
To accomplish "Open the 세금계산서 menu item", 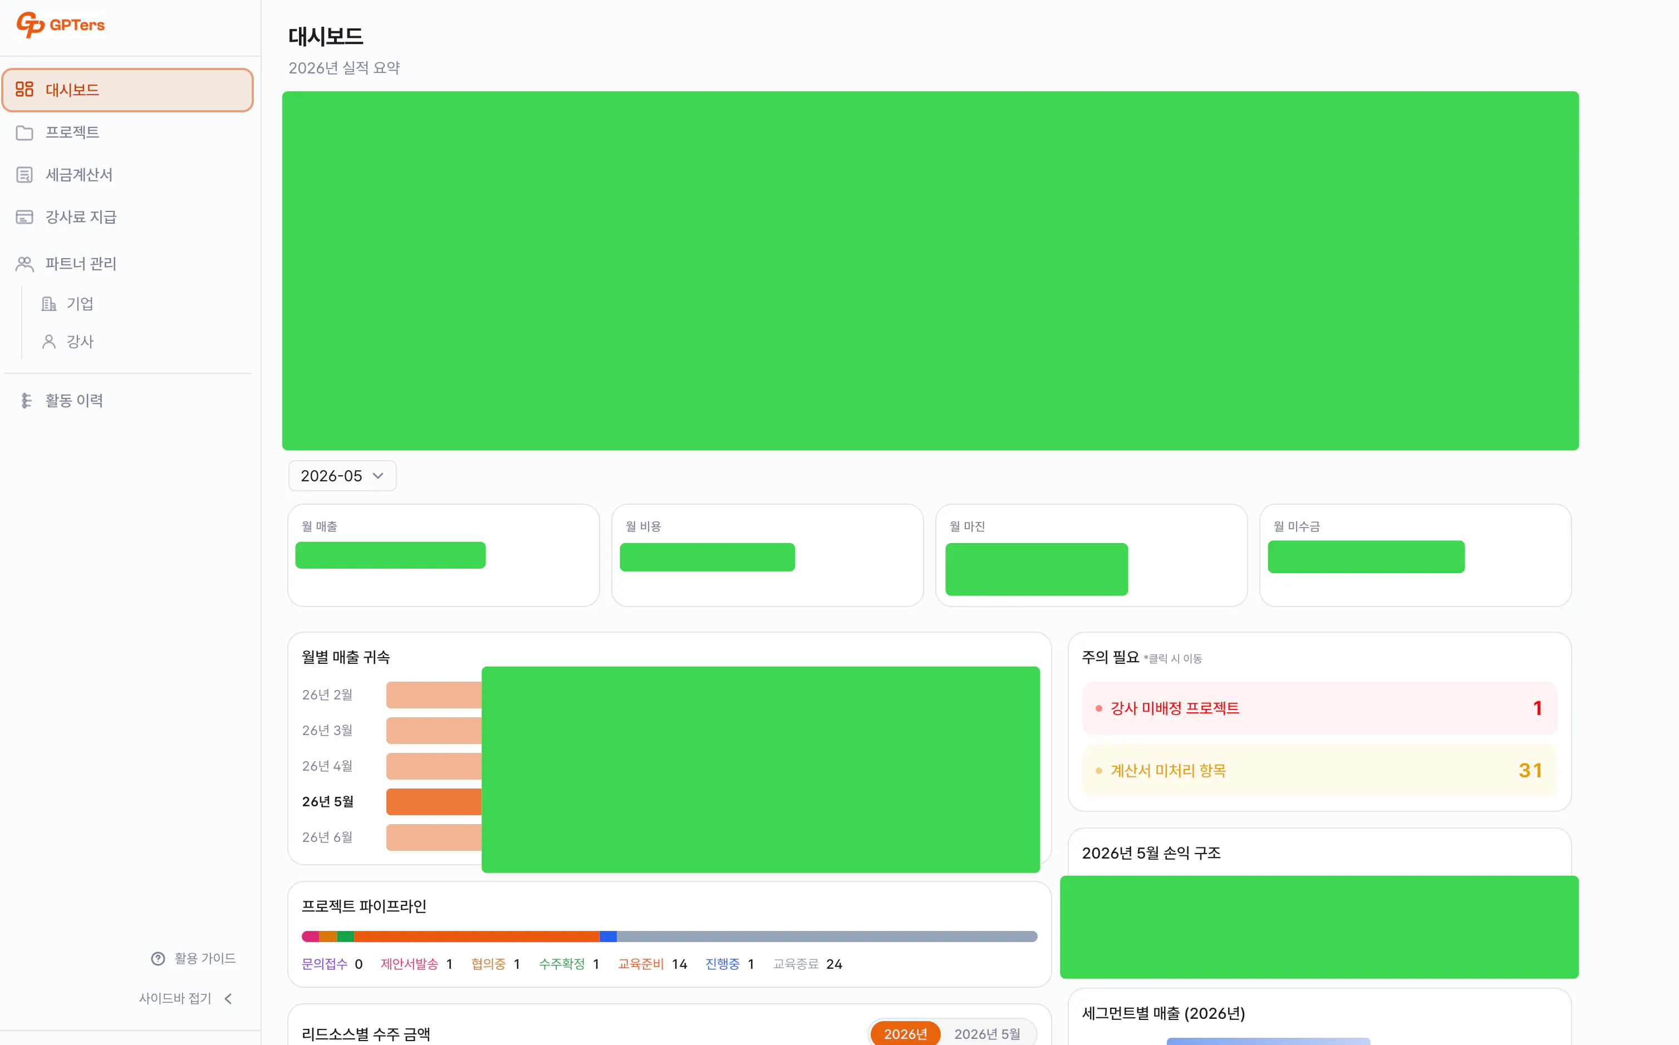I will pyautogui.click(x=128, y=175).
